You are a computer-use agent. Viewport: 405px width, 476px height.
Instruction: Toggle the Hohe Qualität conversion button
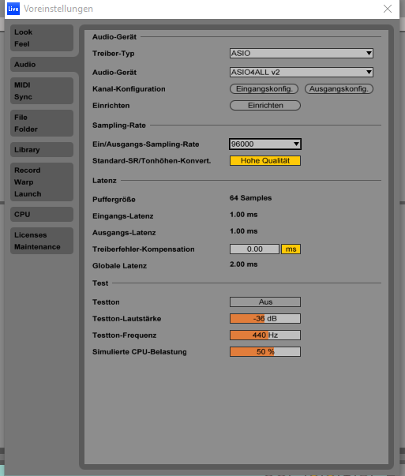pyautogui.click(x=265, y=160)
